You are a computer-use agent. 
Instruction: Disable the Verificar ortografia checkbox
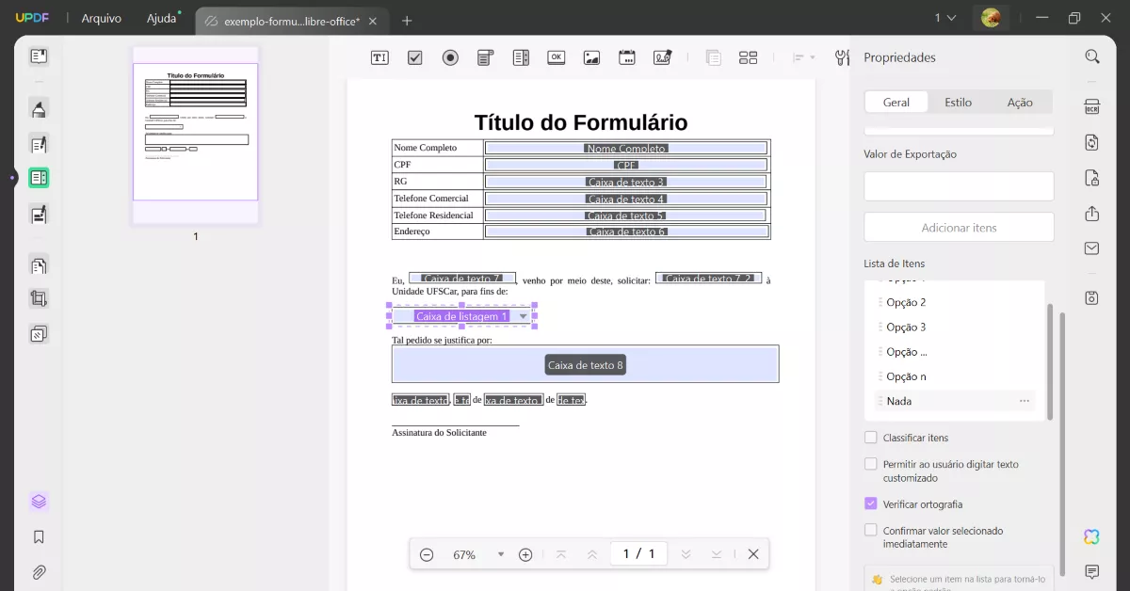[871, 503]
